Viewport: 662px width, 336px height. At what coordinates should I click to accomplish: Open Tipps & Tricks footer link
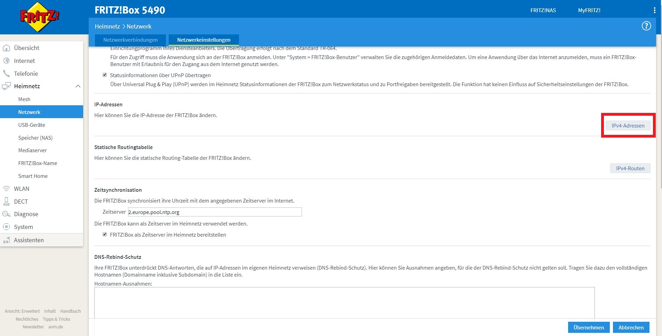click(x=56, y=319)
